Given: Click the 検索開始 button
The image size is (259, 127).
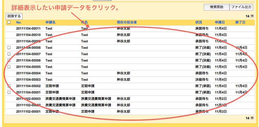Looking at the screenshot, I should pyautogui.click(x=216, y=7).
